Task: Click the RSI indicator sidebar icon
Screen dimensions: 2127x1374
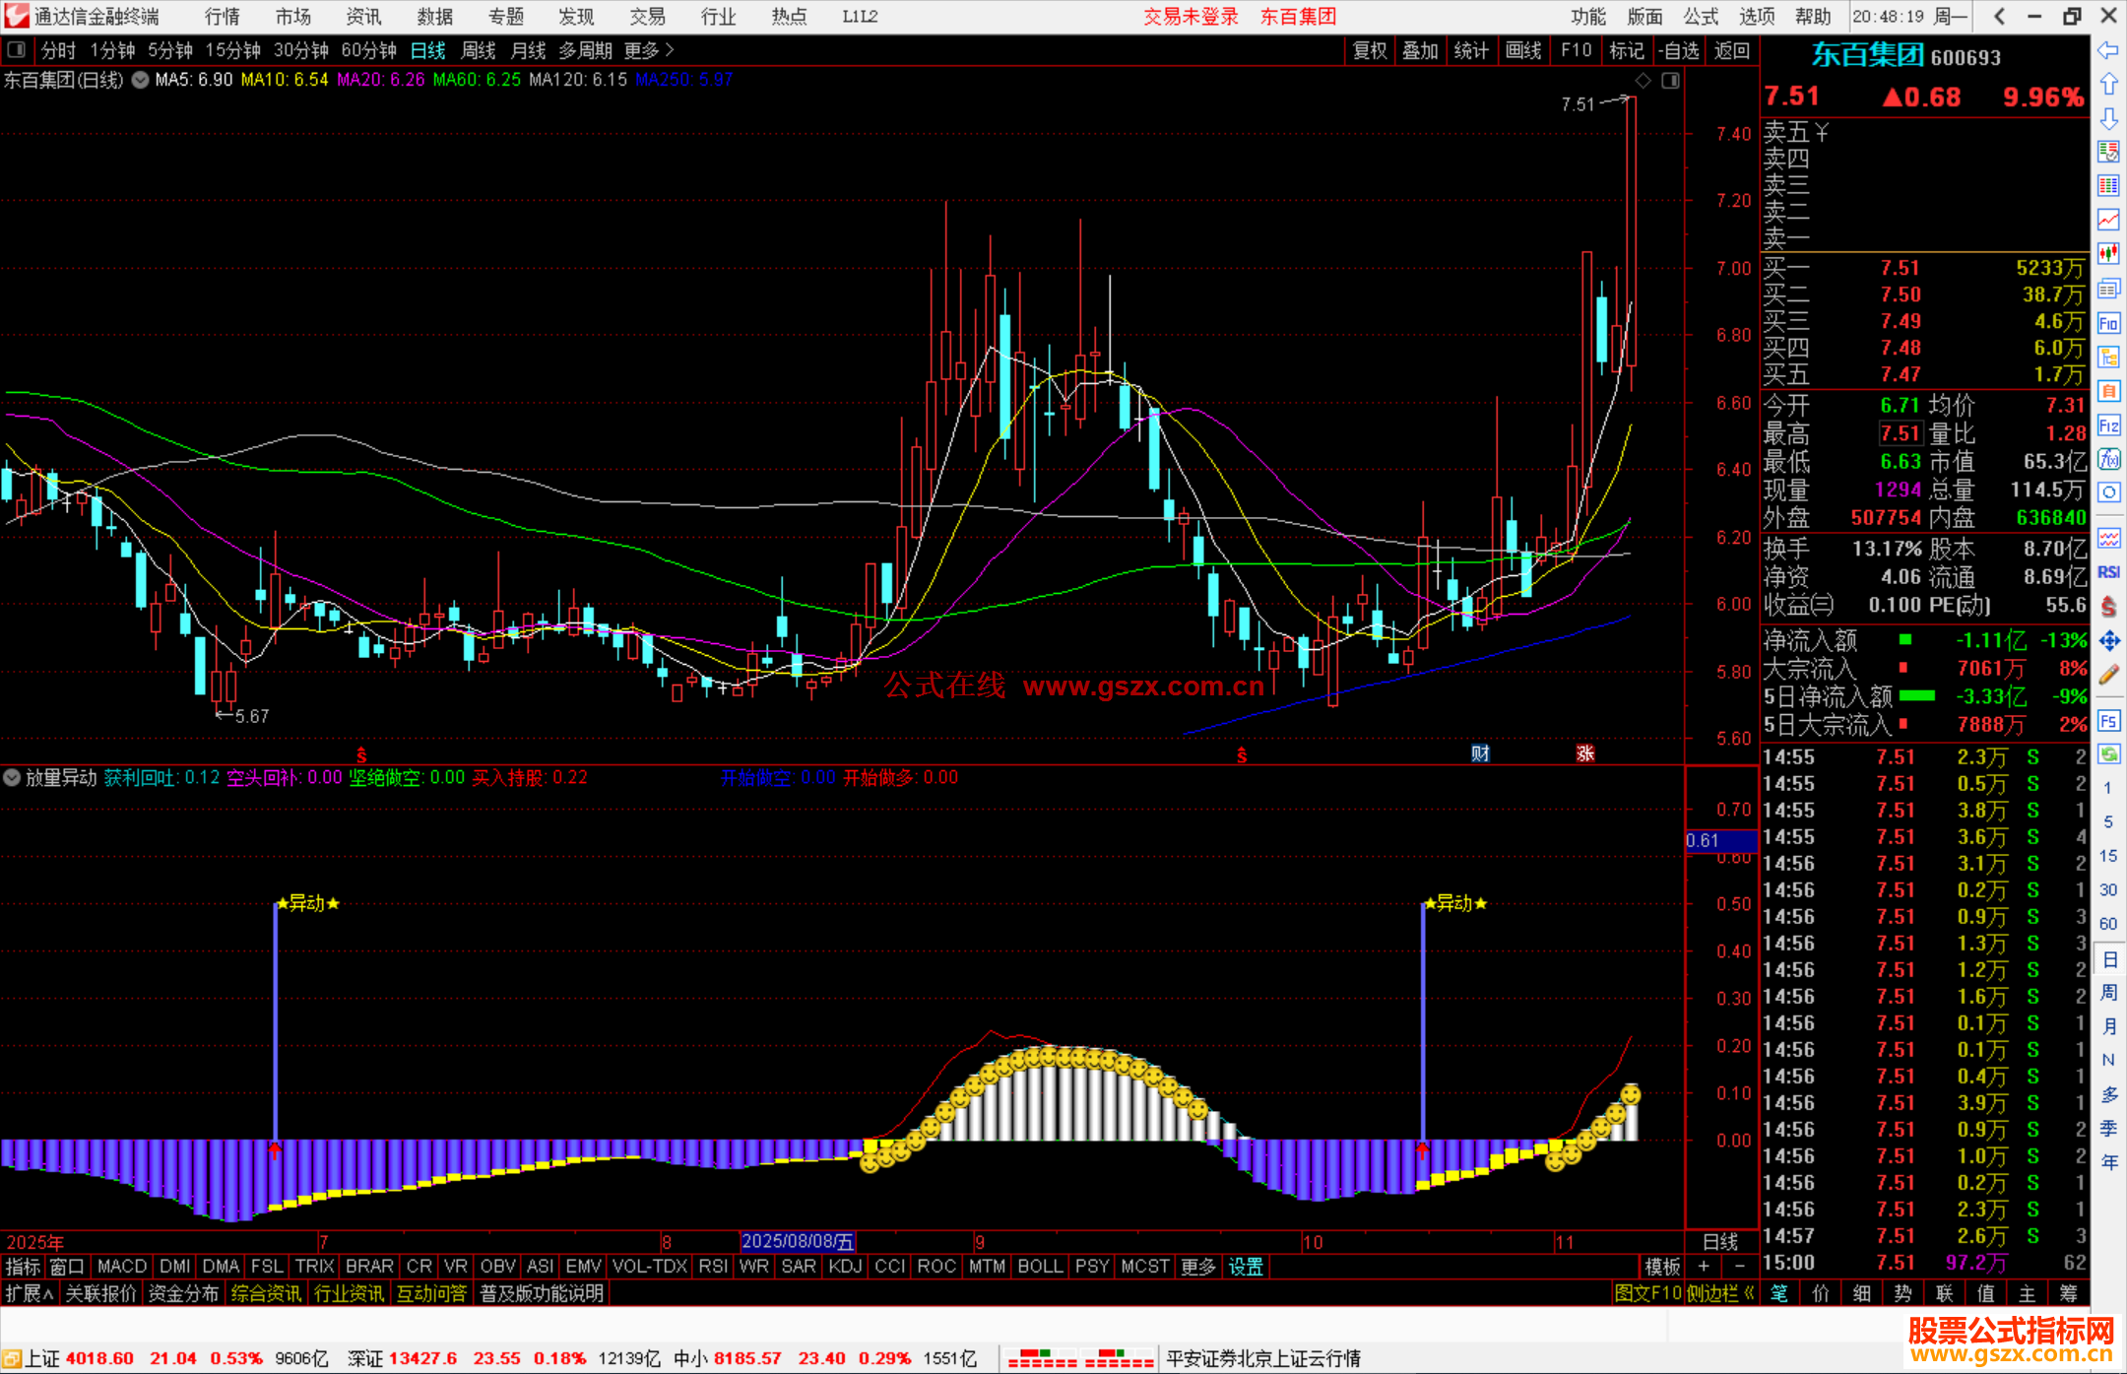Action: click(x=2108, y=572)
